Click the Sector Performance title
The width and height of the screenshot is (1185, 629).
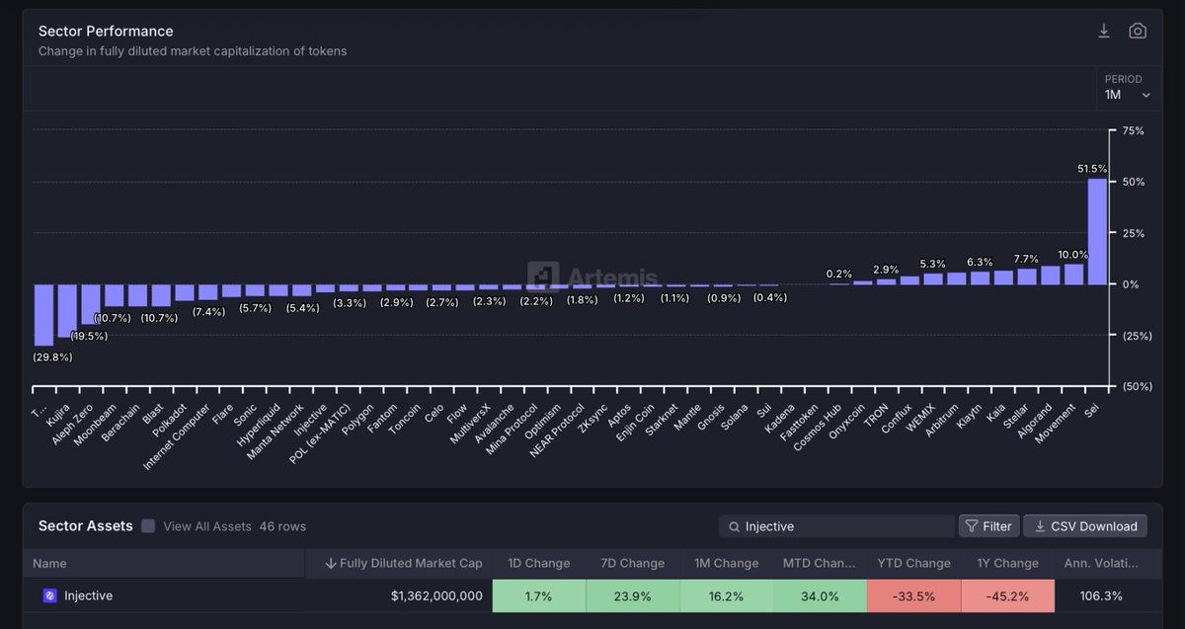(x=106, y=31)
